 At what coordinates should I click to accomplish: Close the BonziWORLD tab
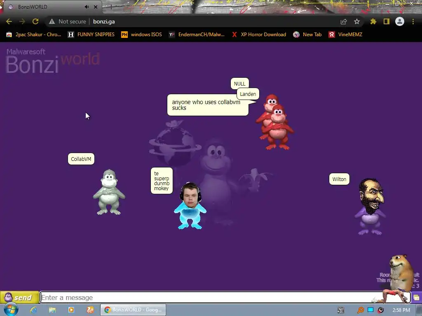[x=96, y=7]
